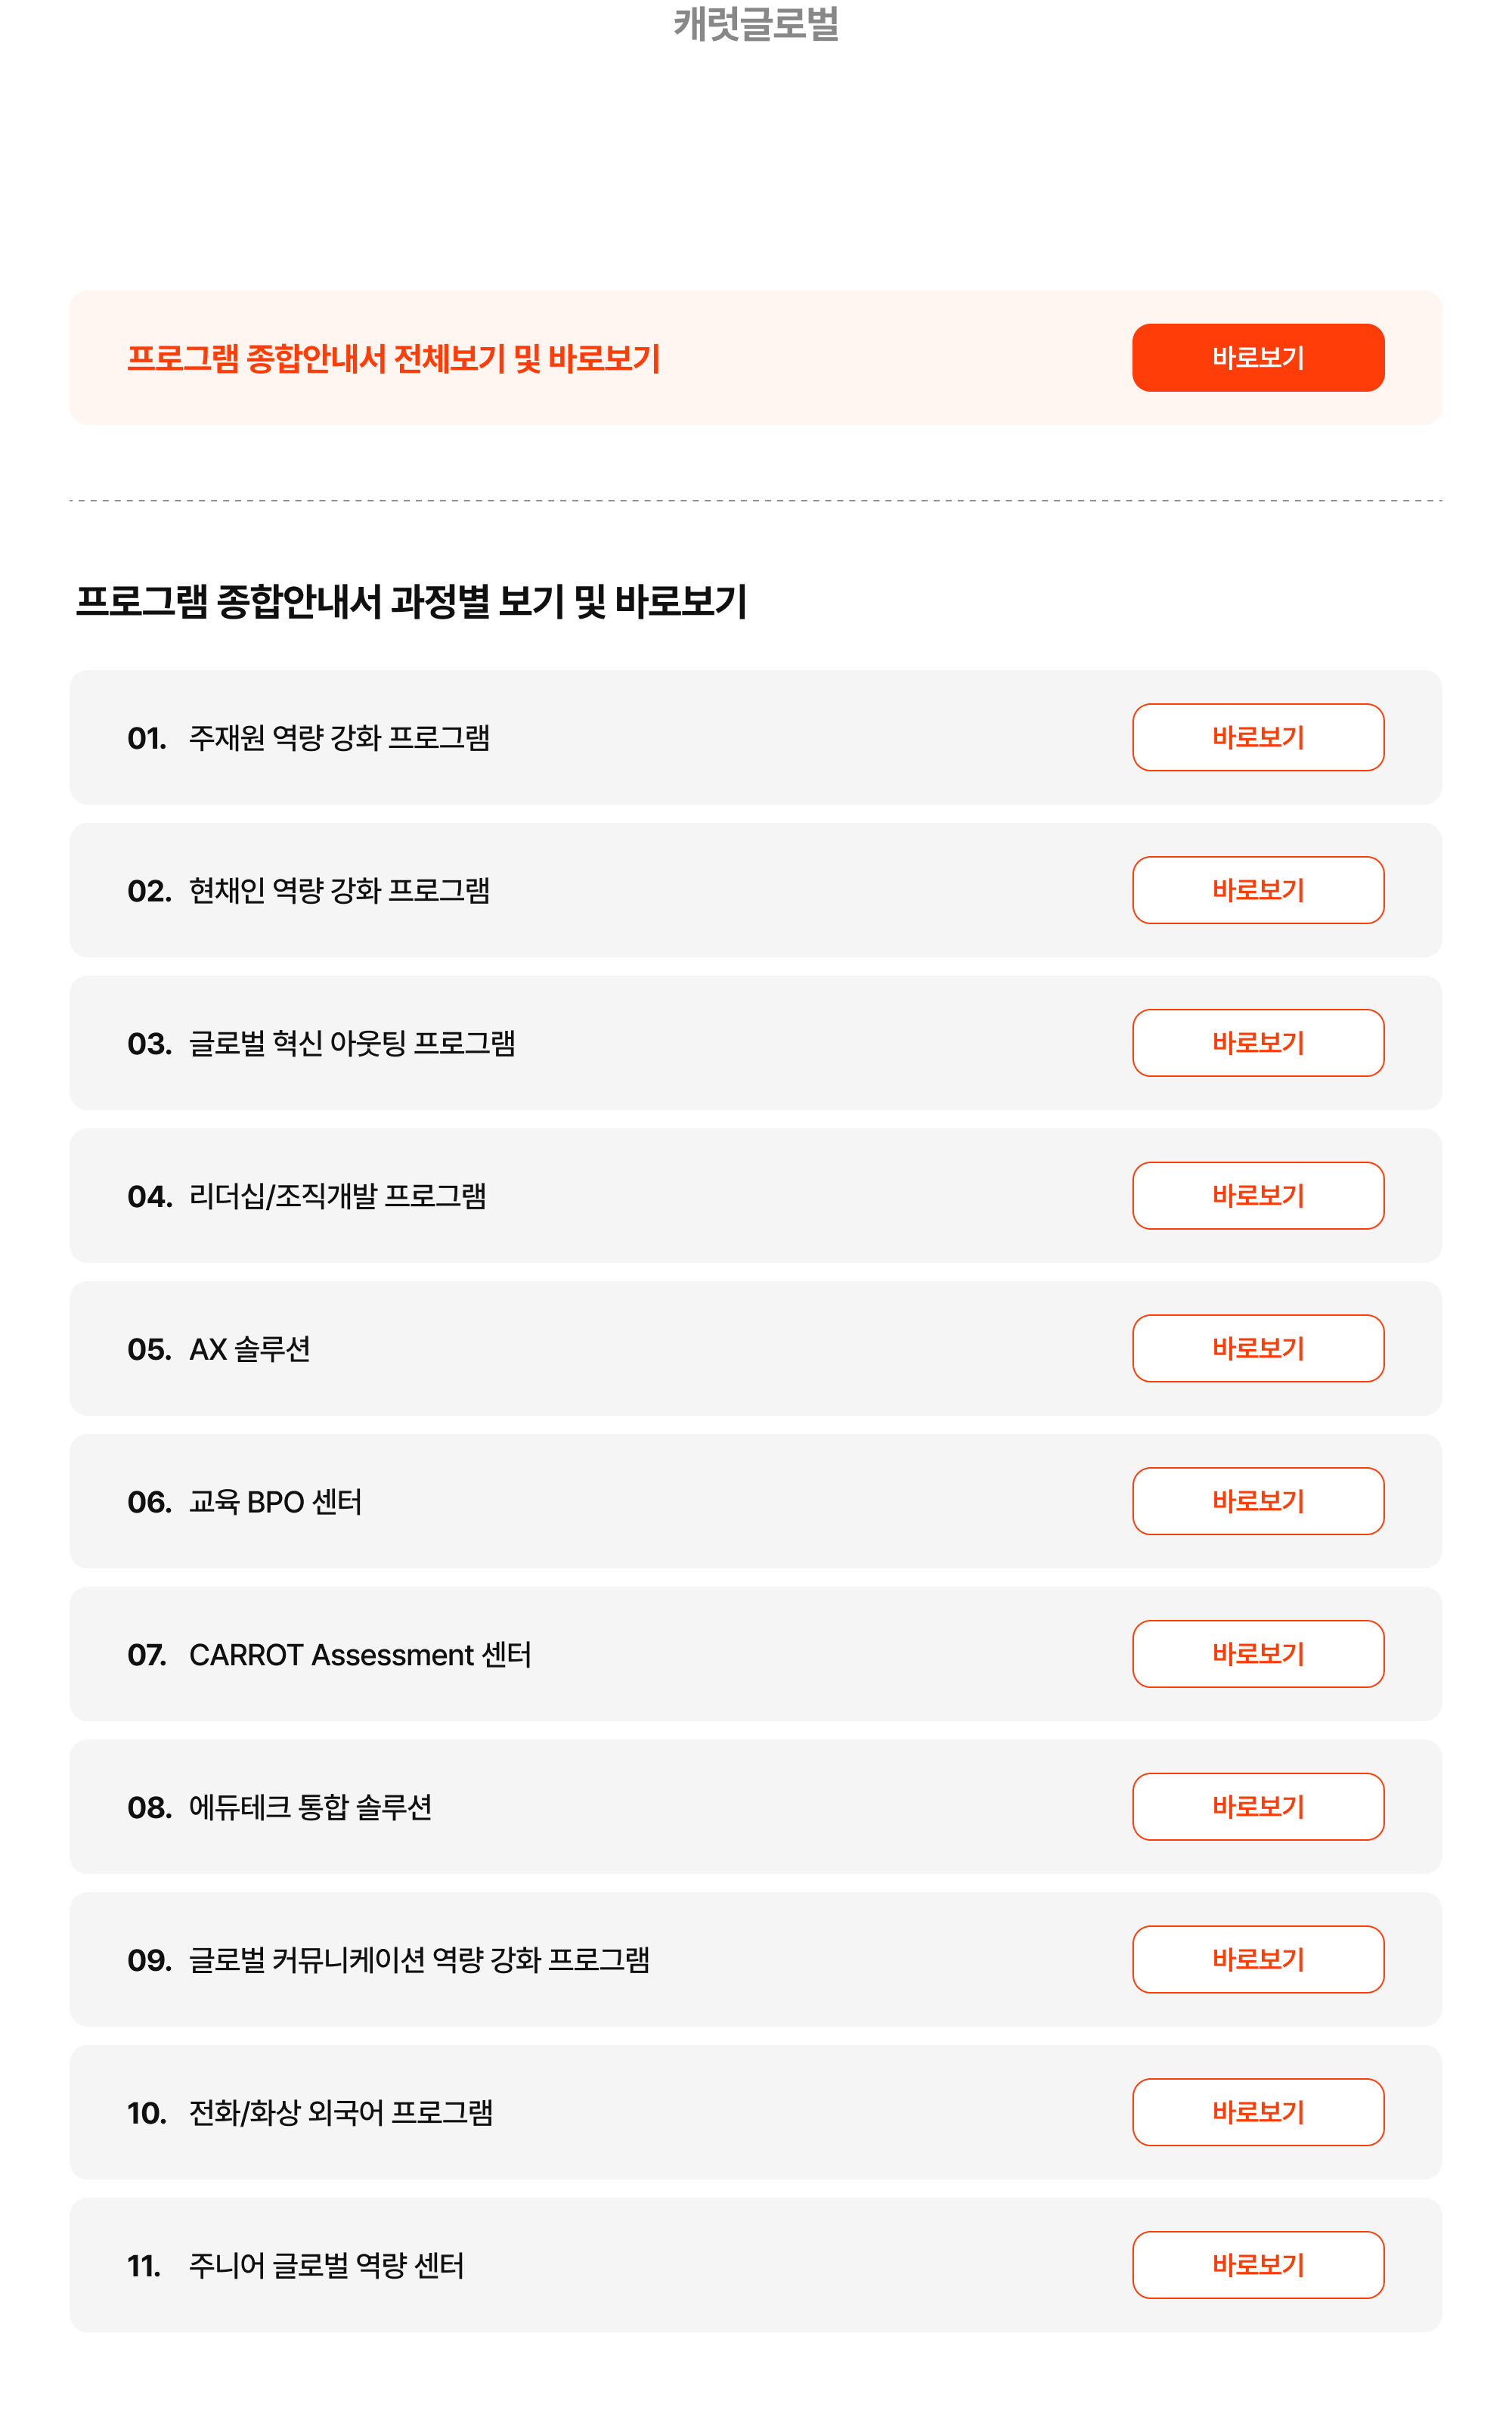Open 바로보기 for 현채인 역량 강화 프로그램

[x=1258, y=890]
